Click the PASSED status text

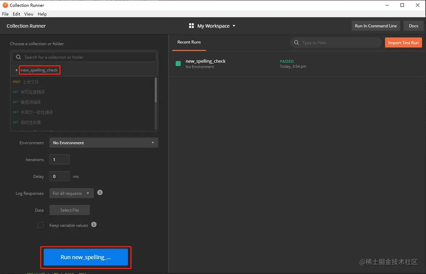pyautogui.click(x=287, y=62)
